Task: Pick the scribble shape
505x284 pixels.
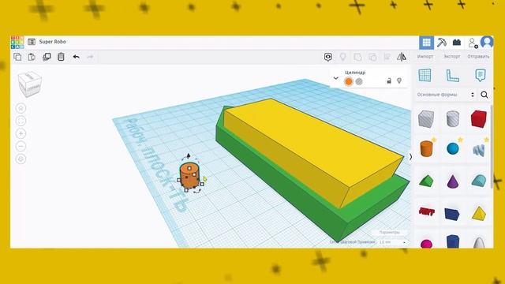Action: pos(479,150)
